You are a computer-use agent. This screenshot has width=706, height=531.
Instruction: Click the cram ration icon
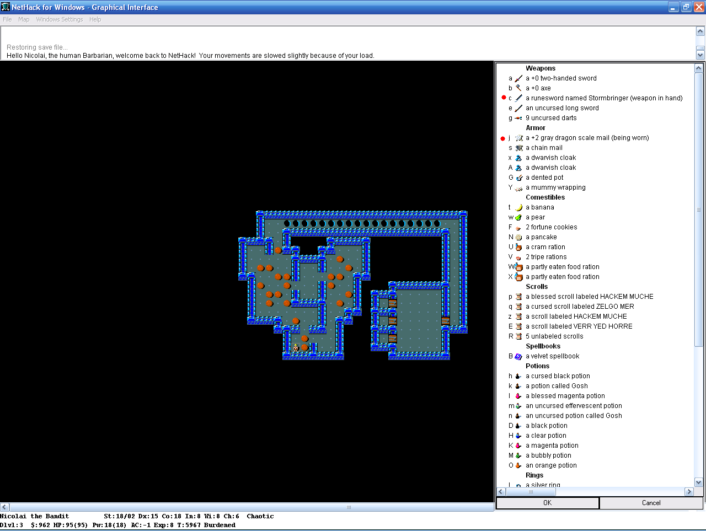click(x=518, y=247)
